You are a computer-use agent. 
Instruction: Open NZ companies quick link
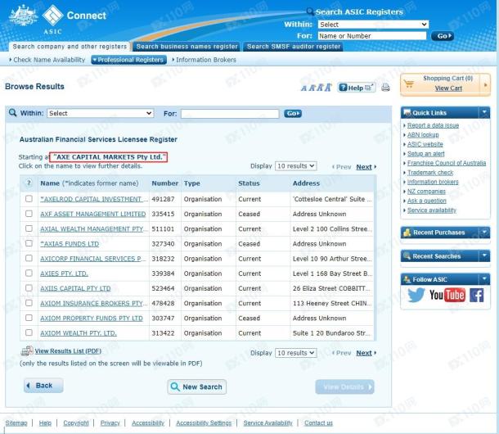426,191
